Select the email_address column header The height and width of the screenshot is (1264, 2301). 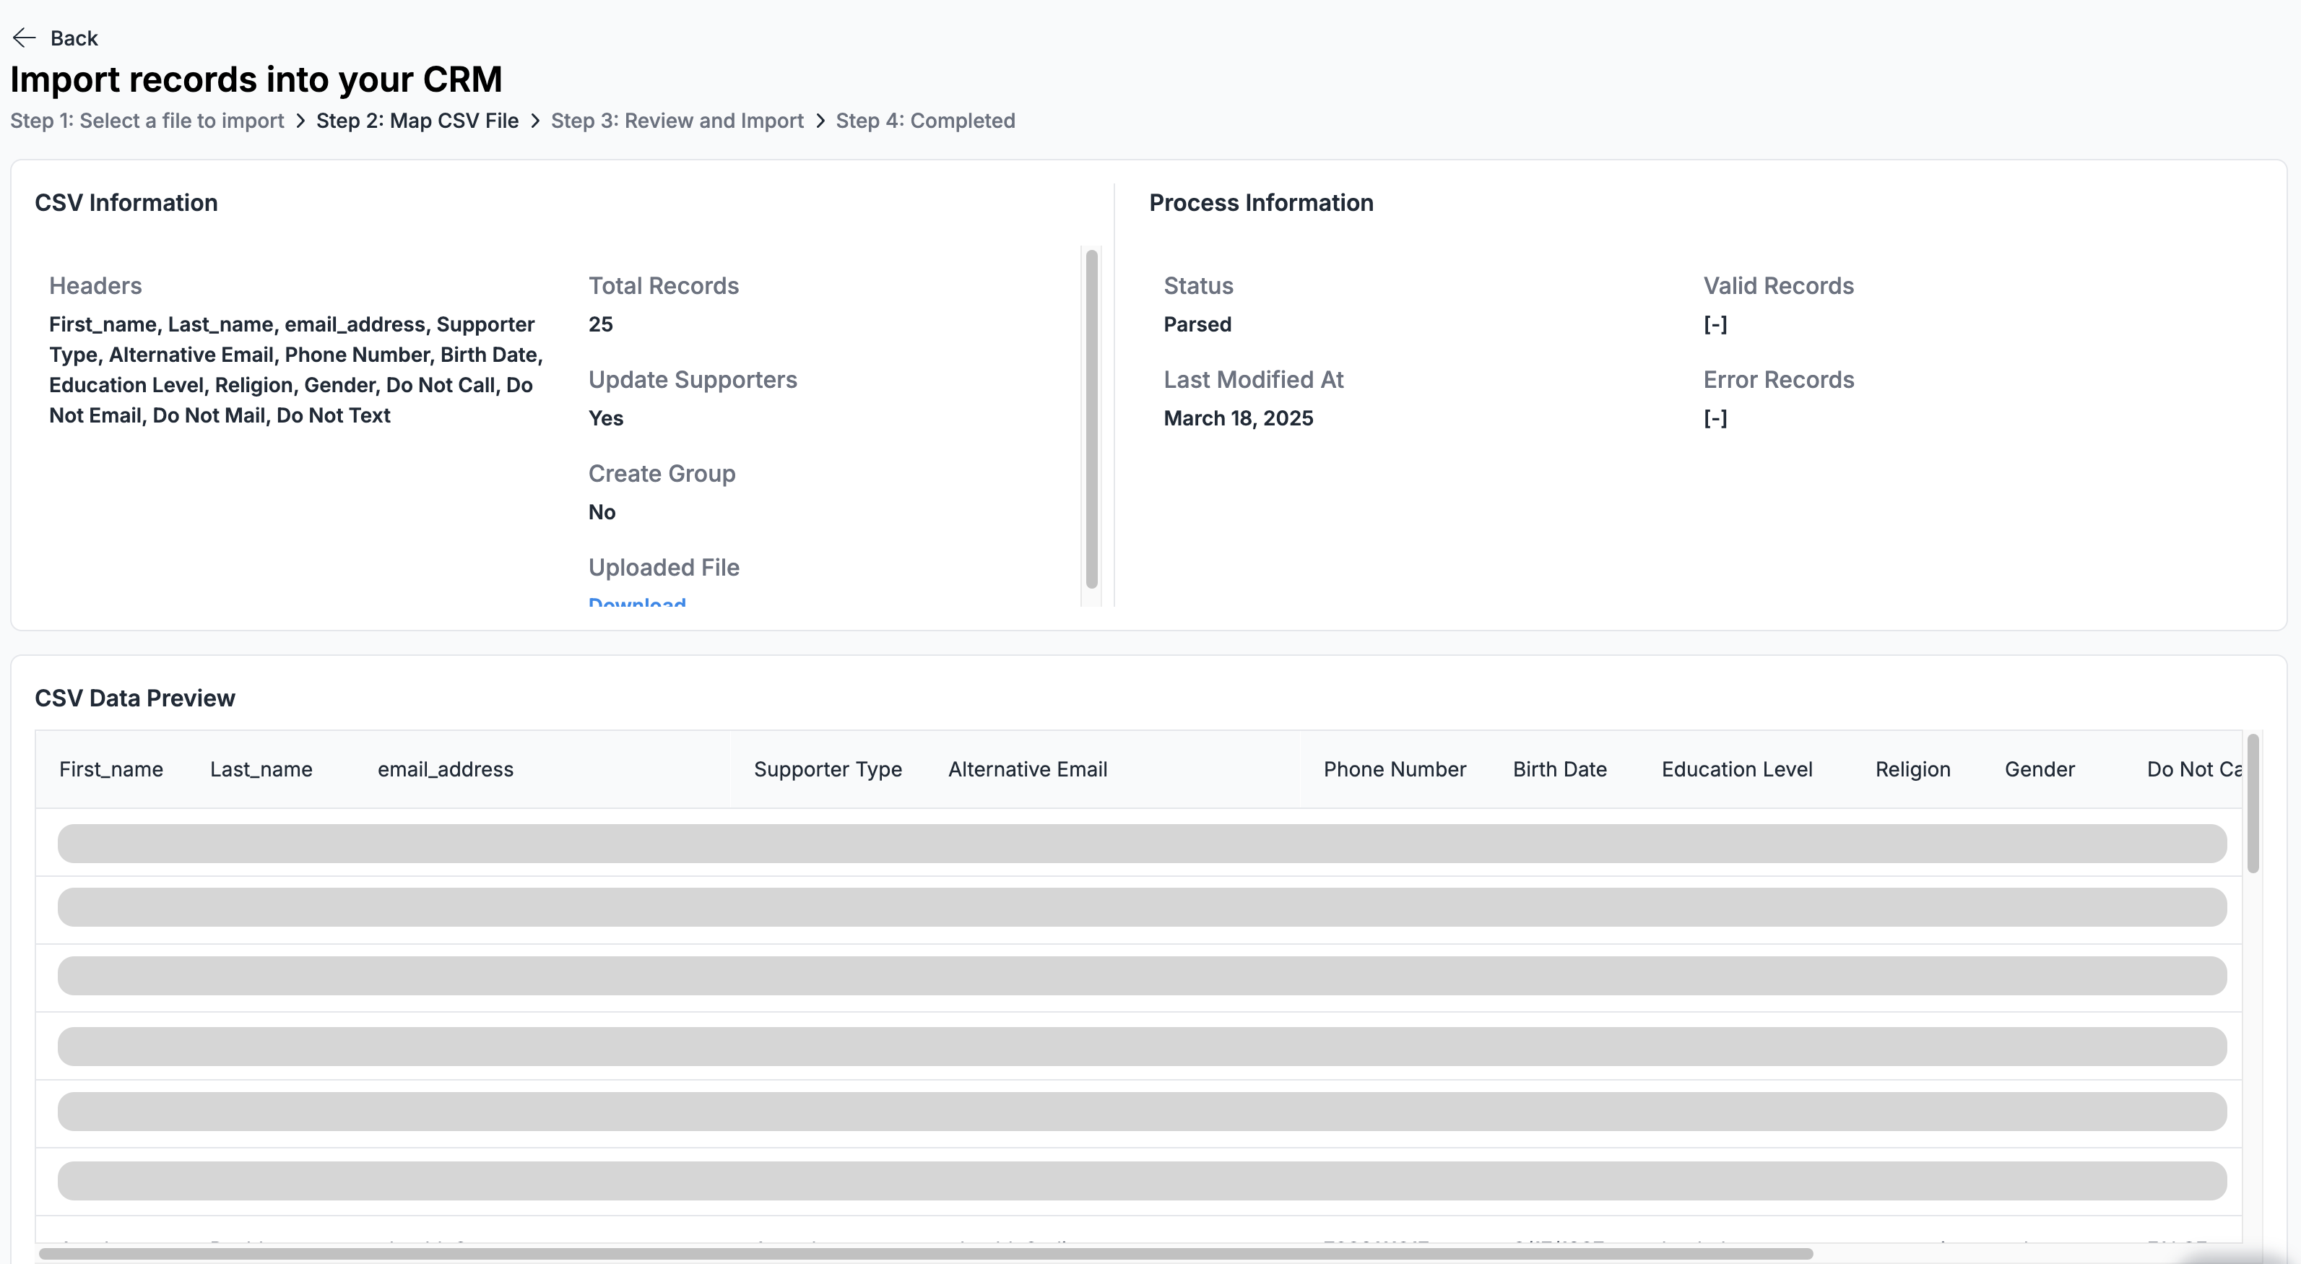(445, 769)
